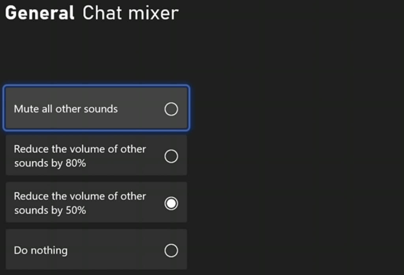Click the selected 50% reduction radio button

(x=171, y=204)
